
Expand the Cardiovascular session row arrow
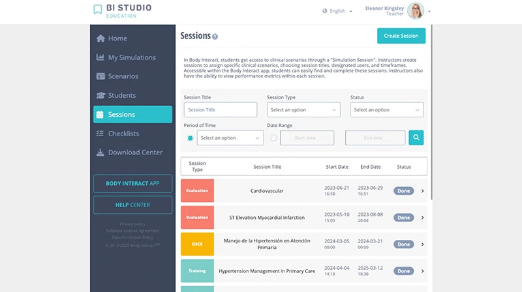422,191
